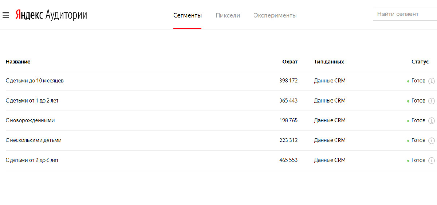Open the Эксперименты tab
This screenshot has width=437, height=205.
pyautogui.click(x=275, y=15)
